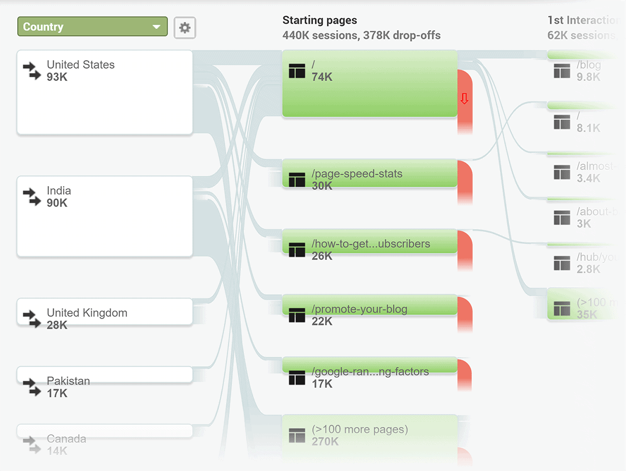Click the India traffic arrows icon
This screenshot has width=626, height=471.
tap(32, 197)
